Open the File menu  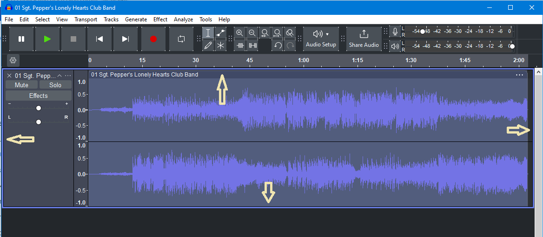[9, 19]
